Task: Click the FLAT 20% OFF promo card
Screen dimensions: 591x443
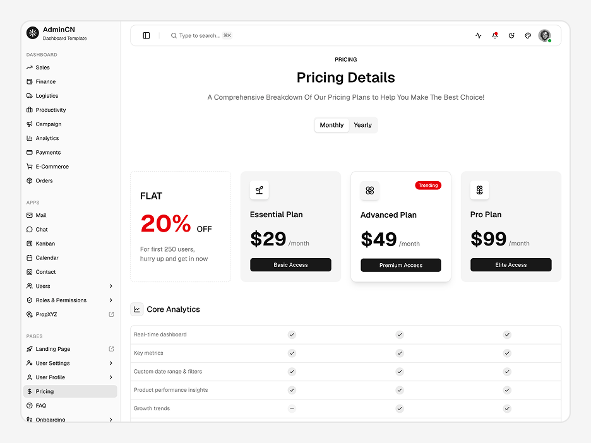Action: click(181, 227)
